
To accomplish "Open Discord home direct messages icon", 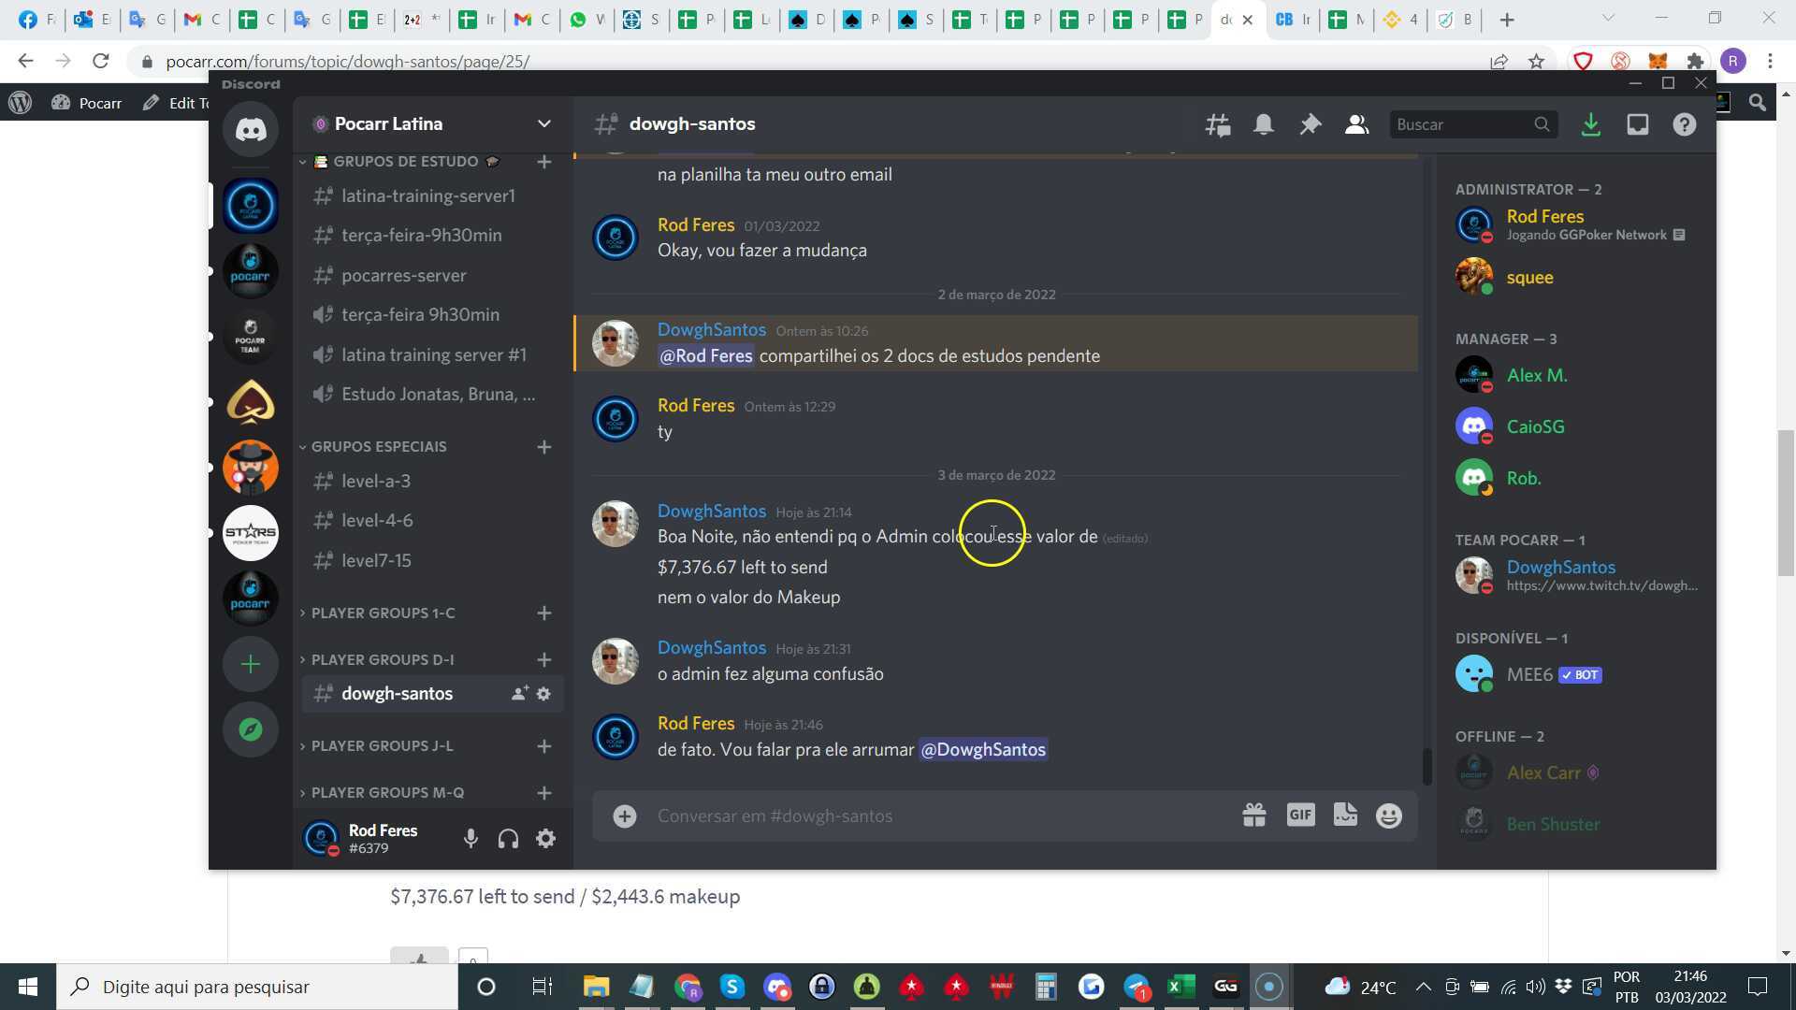I will [250, 129].
